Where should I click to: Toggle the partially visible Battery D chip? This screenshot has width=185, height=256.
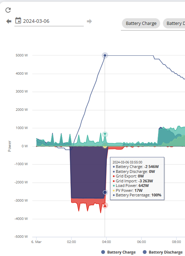pyautogui.click(x=174, y=23)
